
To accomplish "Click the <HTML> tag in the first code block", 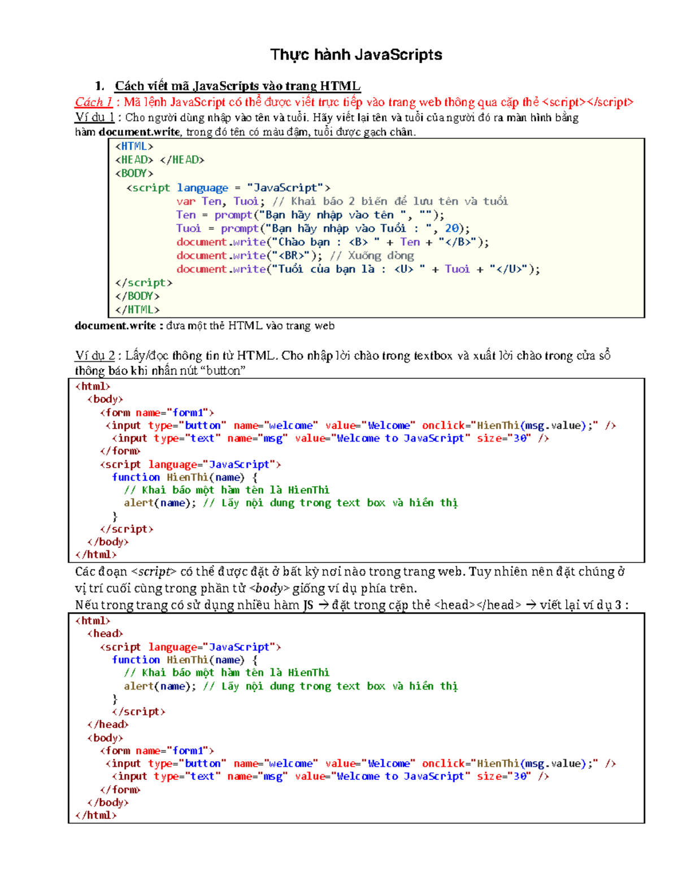I will pyautogui.click(x=133, y=146).
